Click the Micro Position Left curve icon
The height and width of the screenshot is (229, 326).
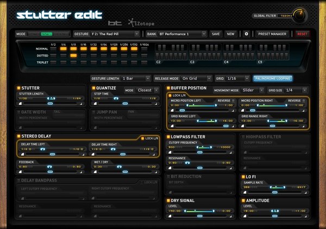(172, 111)
